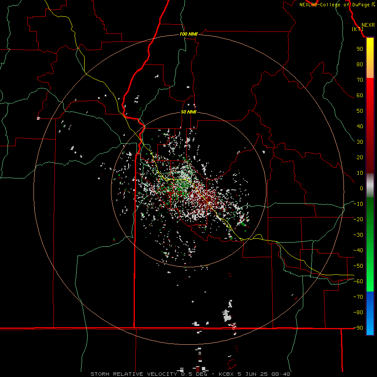Click the 50 NMI range ring label
The image size is (377, 377).
[188, 112]
